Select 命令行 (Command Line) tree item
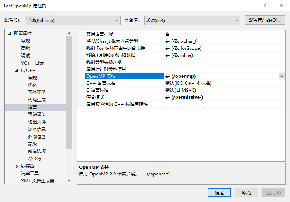 point(35,159)
